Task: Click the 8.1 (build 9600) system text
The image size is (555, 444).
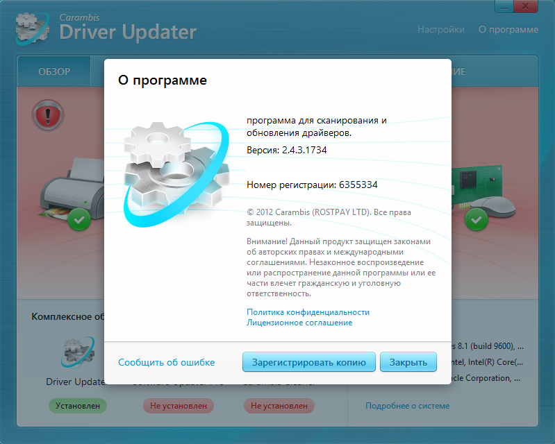Action: pyautogui.click(x=488, y=346)
